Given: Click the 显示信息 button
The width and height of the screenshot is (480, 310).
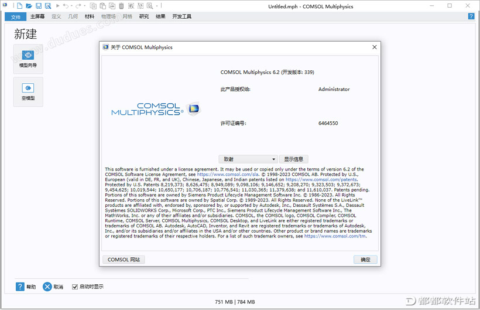Looking at the screenshot, I should click(294, 159).
